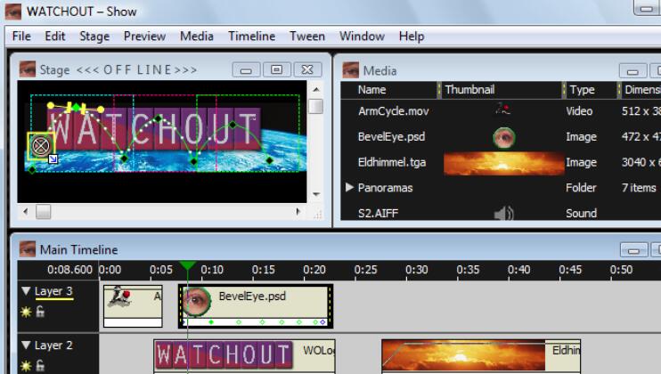The image size is (661, 374).
Task: Select BevelEye.psd cue on Layer 3
Action: tap(256, 306)
